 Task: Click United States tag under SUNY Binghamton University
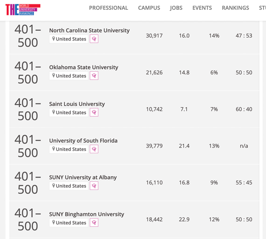(x=69, y=223)
